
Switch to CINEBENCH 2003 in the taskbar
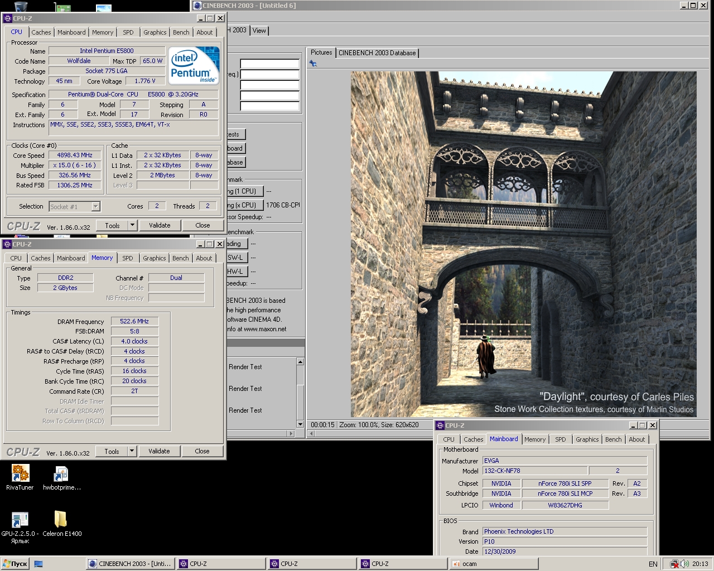[x=131, y=564]
